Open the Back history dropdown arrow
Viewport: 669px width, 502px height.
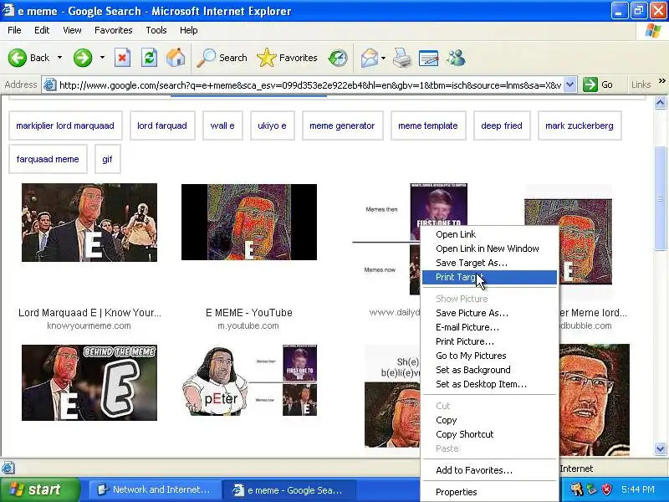(x=59, y=58)
